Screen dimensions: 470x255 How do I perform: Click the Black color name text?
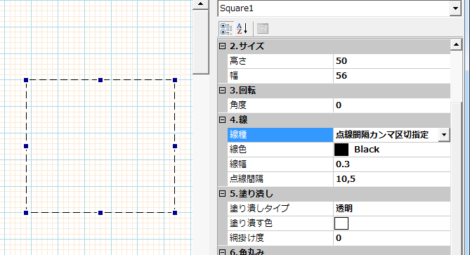click(367, 150)
